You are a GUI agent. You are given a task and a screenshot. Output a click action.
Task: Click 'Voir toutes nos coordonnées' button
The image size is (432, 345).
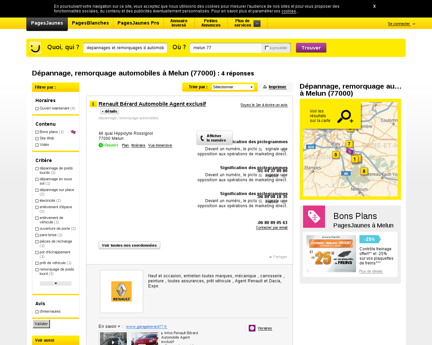[x=129, y=245]
